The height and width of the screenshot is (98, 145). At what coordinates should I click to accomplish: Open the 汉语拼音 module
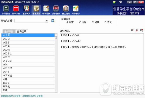(6, 10)
